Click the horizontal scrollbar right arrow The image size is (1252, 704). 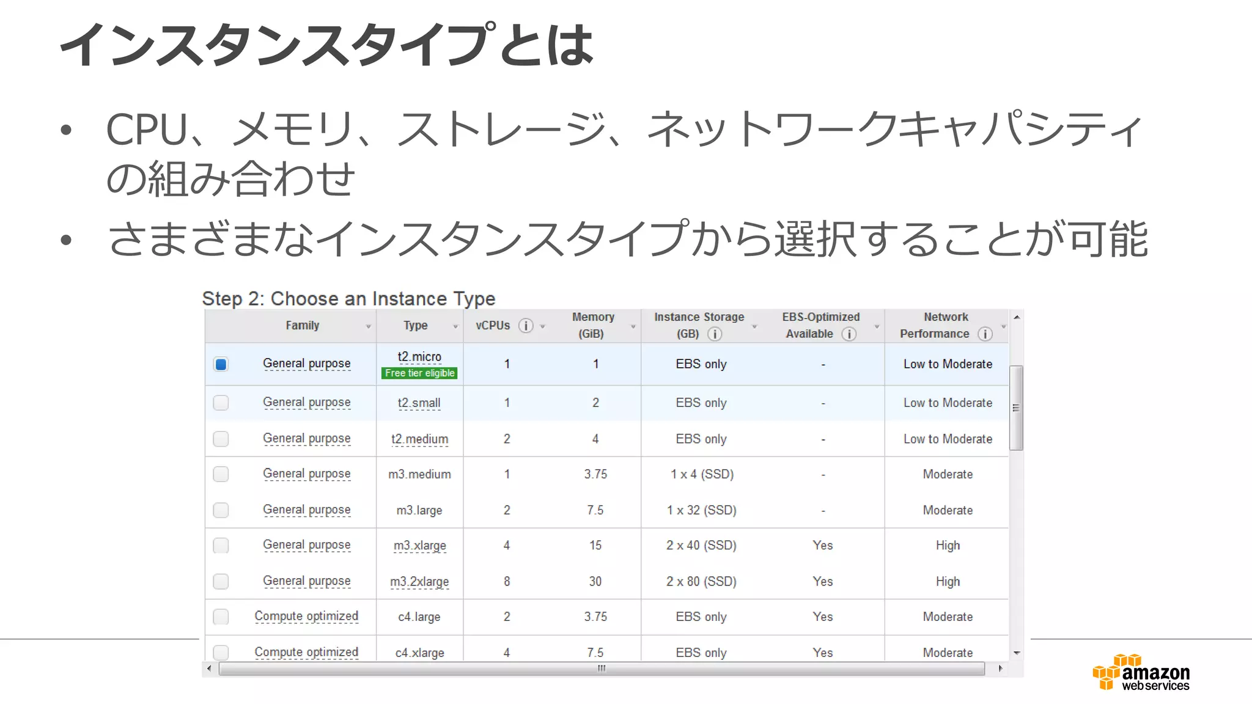(x=1000, y=669)
